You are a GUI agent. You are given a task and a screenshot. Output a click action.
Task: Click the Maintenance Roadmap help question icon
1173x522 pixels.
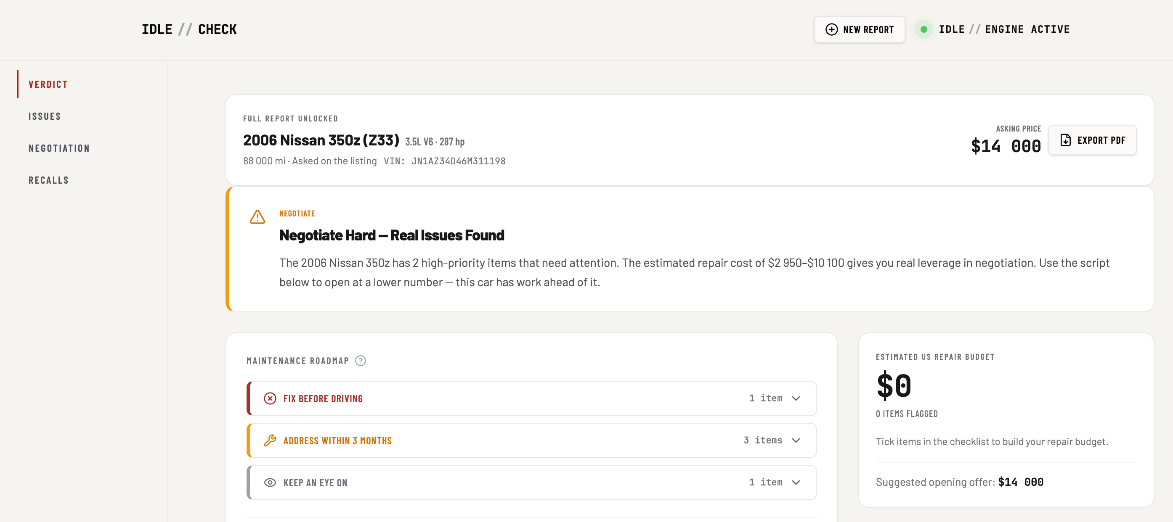361,361
